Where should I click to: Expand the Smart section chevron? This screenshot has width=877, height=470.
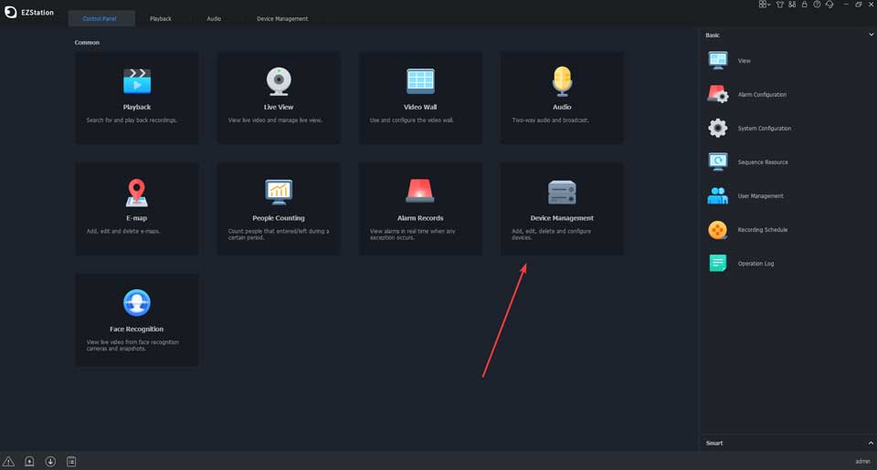871,443
